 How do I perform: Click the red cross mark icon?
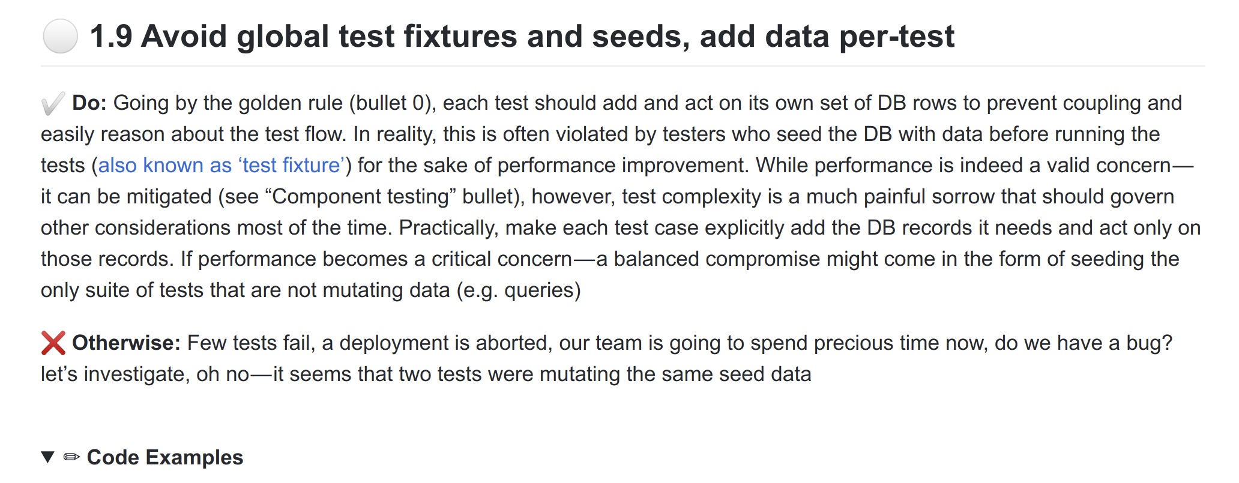[x=53, y=343]
